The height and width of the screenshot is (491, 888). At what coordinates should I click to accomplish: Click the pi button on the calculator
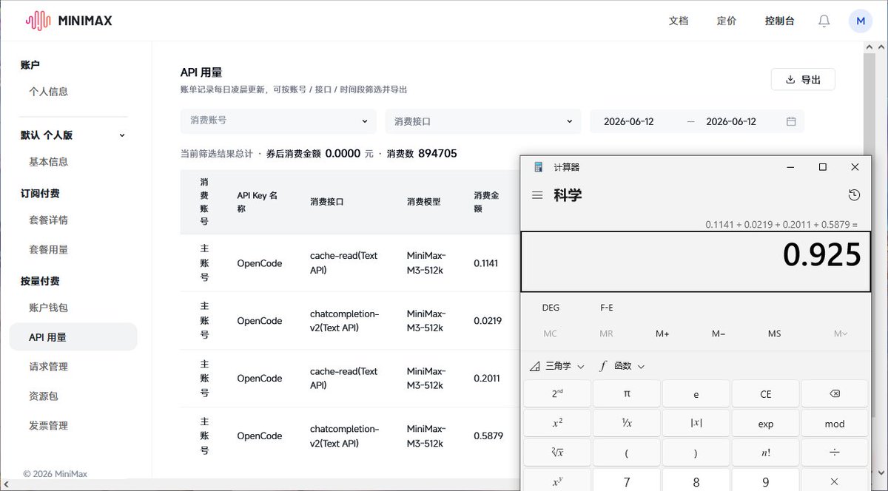(627, 394)
